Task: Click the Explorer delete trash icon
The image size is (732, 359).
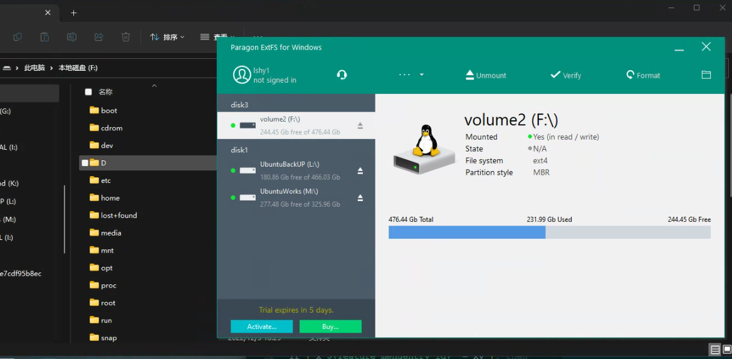Action: tap(125, 37)
